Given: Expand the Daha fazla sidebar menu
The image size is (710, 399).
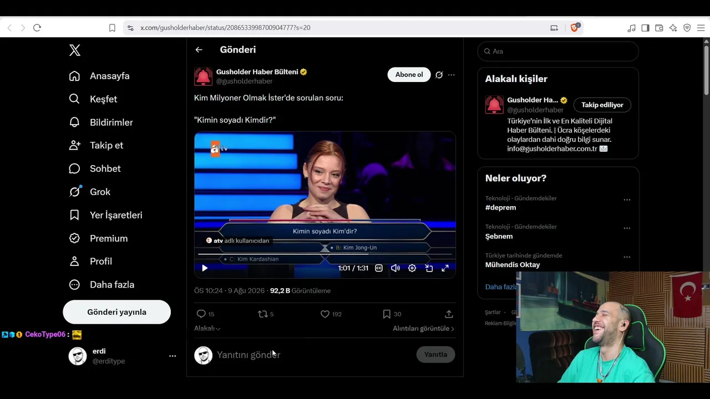Looking at the screenshot, I should (x=102, y=284).
